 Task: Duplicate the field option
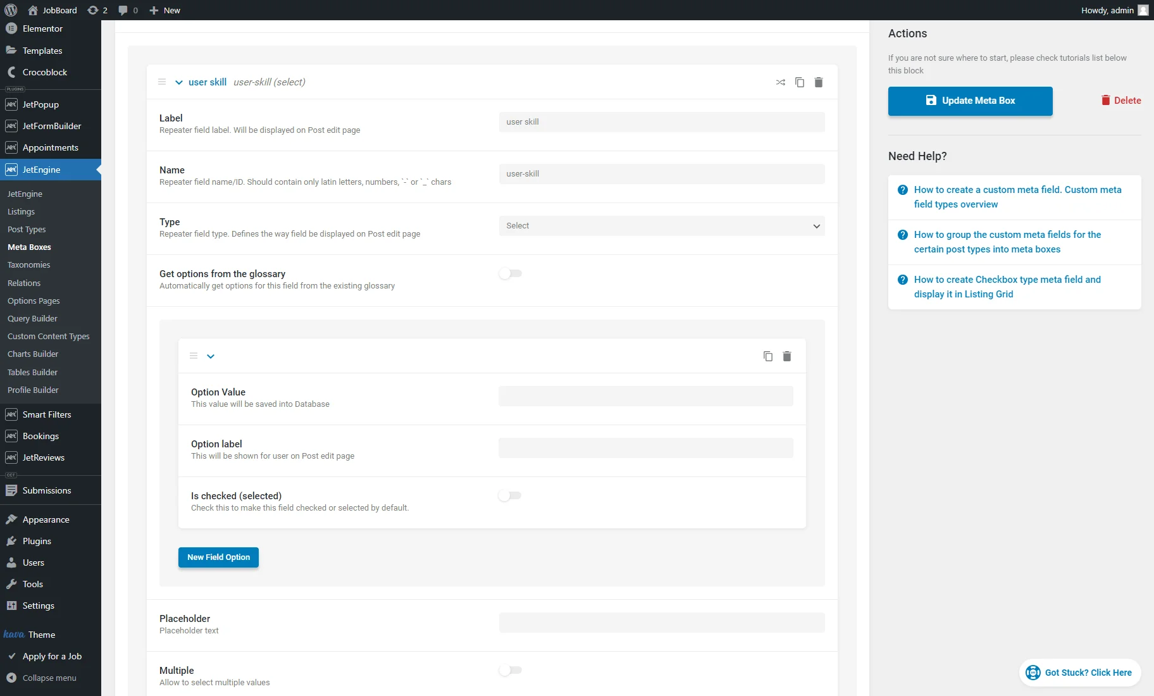click(768, 356)
